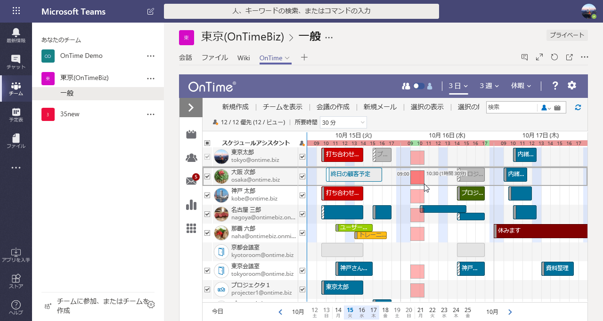The width and height of the screenshot is (603, 321).
Task: Open Store (ストア) in sidebar
Action: [x=16, y=281]
